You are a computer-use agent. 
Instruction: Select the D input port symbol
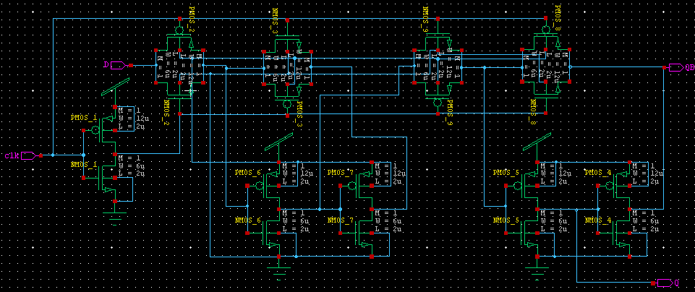pos(117,66)
